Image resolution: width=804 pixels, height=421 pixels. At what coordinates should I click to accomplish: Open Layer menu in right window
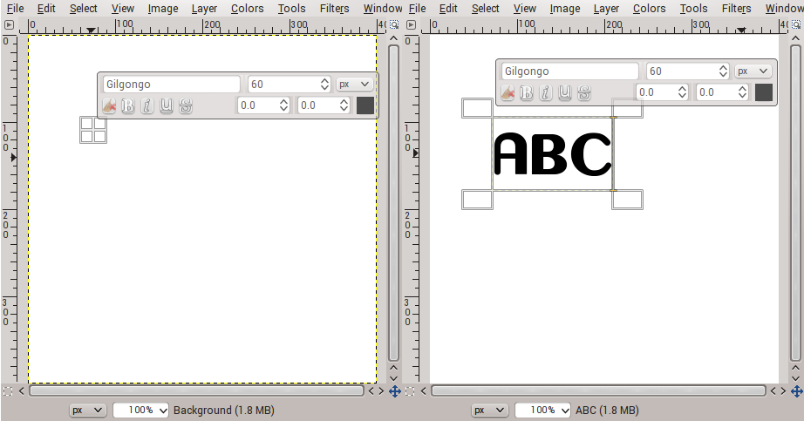(x=606, y=8)
